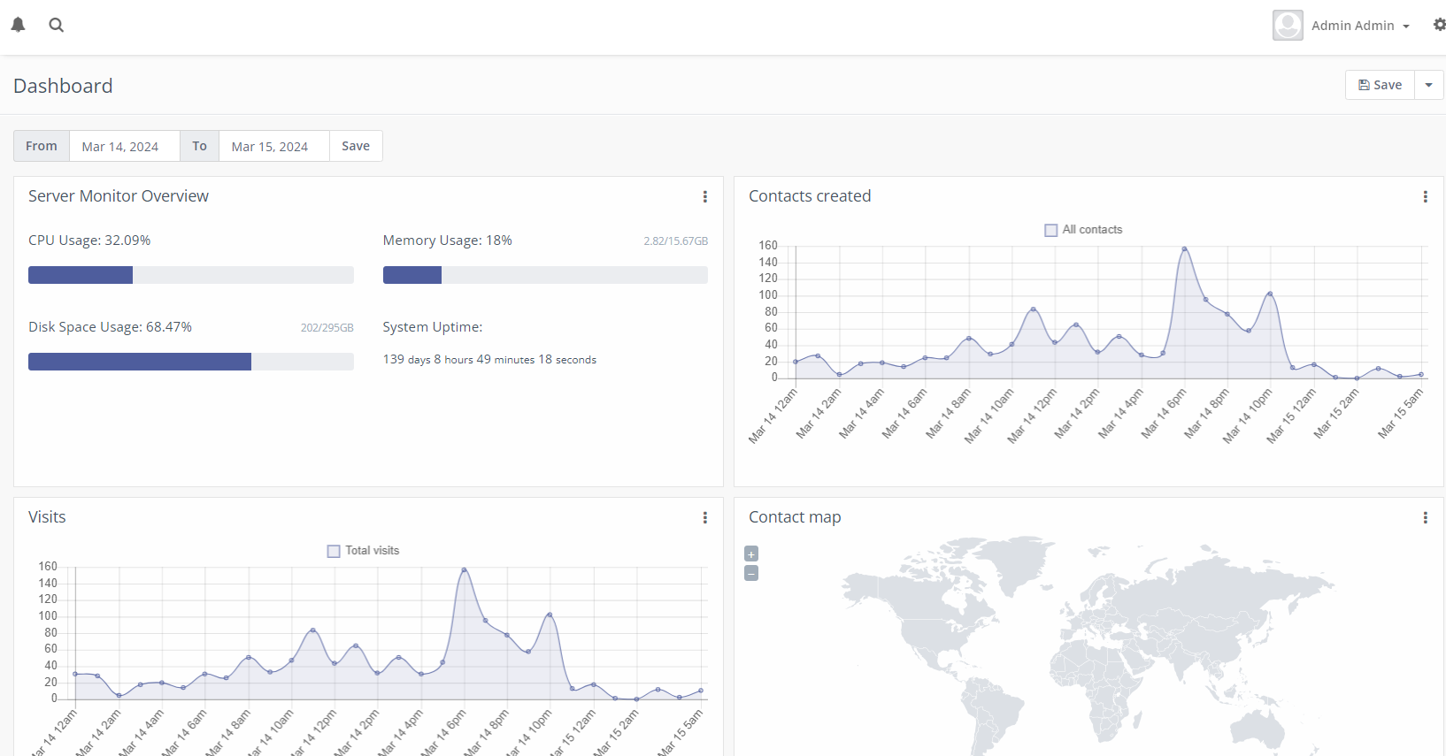Open Contact map widget options menu
The height and width of the screenshot is (756, 1446).
(x=1426, y=517)
